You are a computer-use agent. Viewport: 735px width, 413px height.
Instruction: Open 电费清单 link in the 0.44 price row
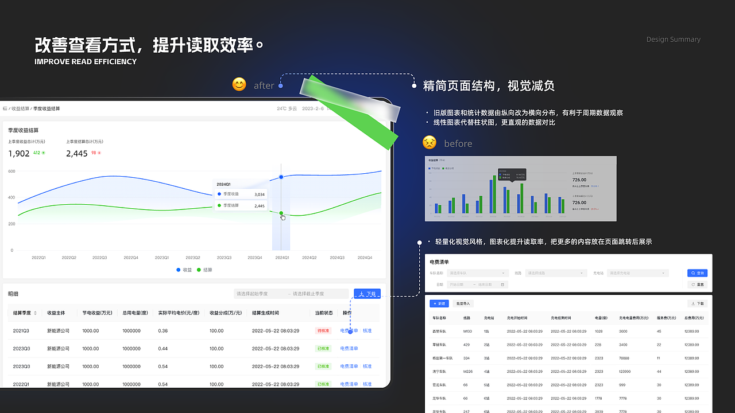click(x=349, y=349)
